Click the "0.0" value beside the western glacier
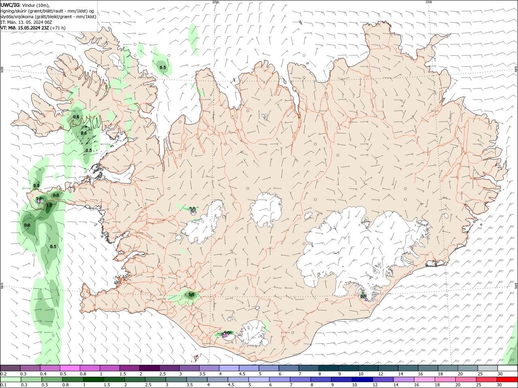This screenshot has width=518, height=388. point(193,209)
